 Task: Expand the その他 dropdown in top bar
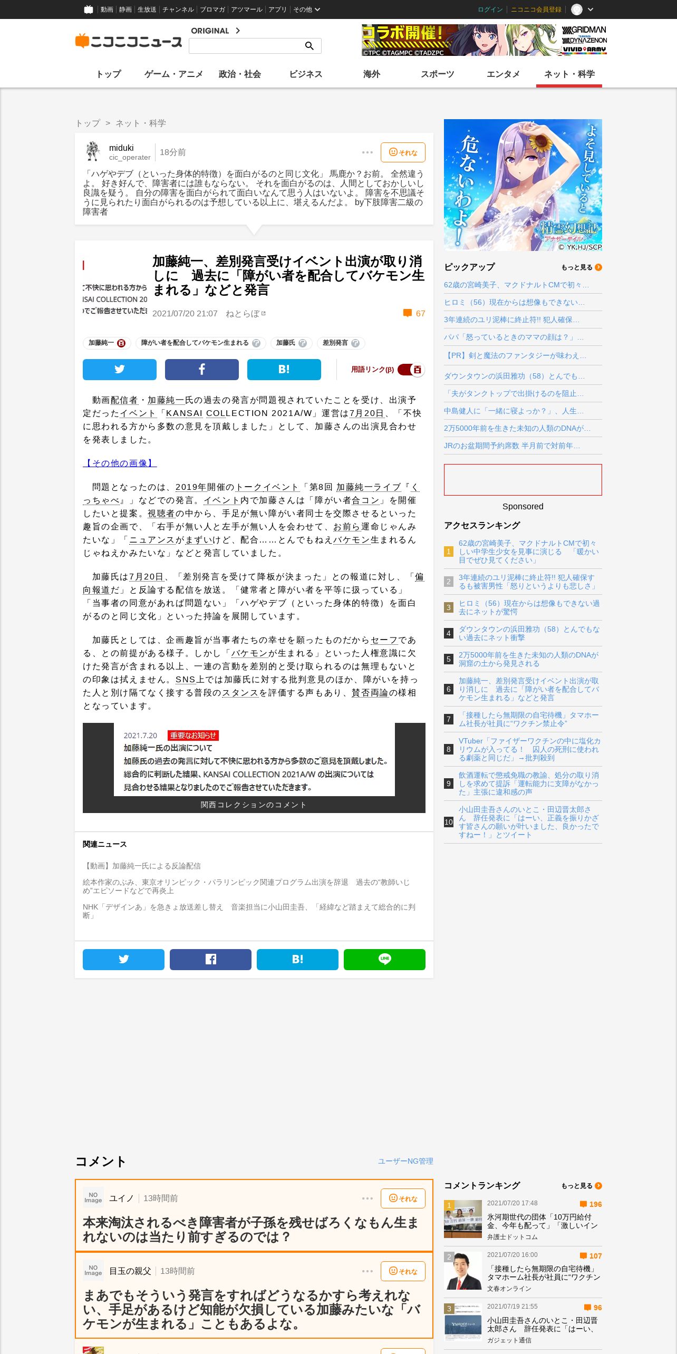306,9
